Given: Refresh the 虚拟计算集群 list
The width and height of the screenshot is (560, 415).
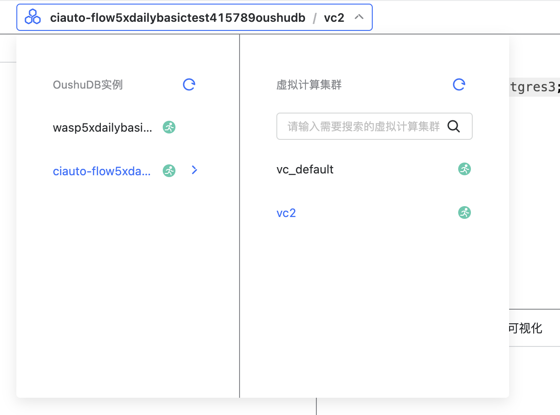Looking at the screenshot, I should 459,84.
